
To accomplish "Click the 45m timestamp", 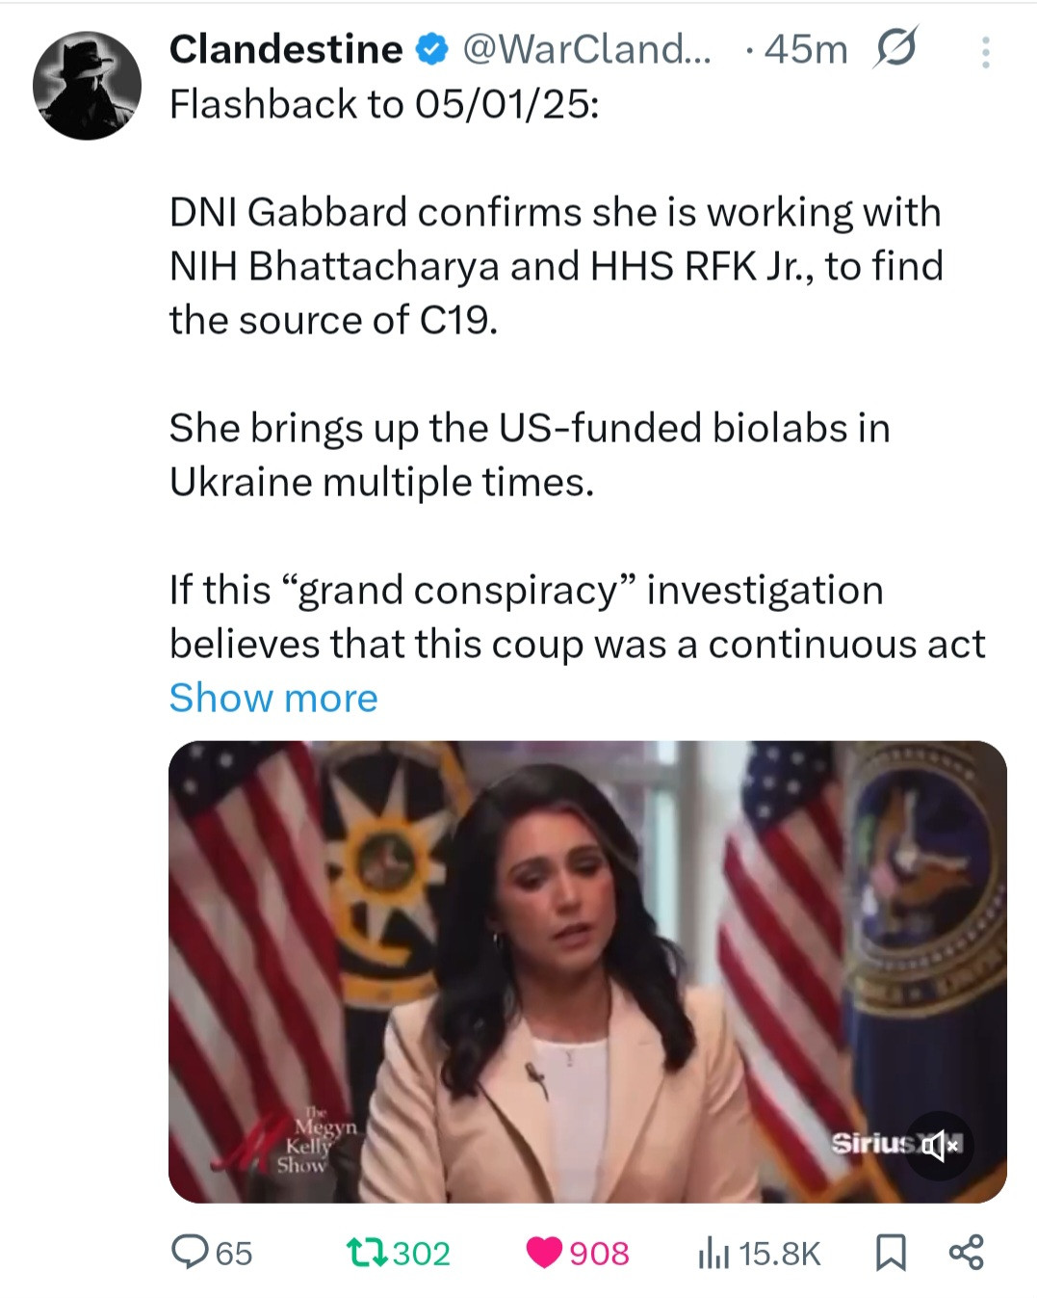I will (806, 49).
